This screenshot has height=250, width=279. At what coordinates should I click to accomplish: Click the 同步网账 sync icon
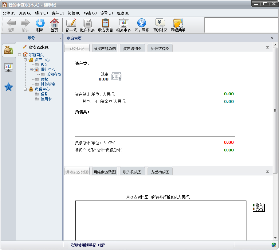142,25
